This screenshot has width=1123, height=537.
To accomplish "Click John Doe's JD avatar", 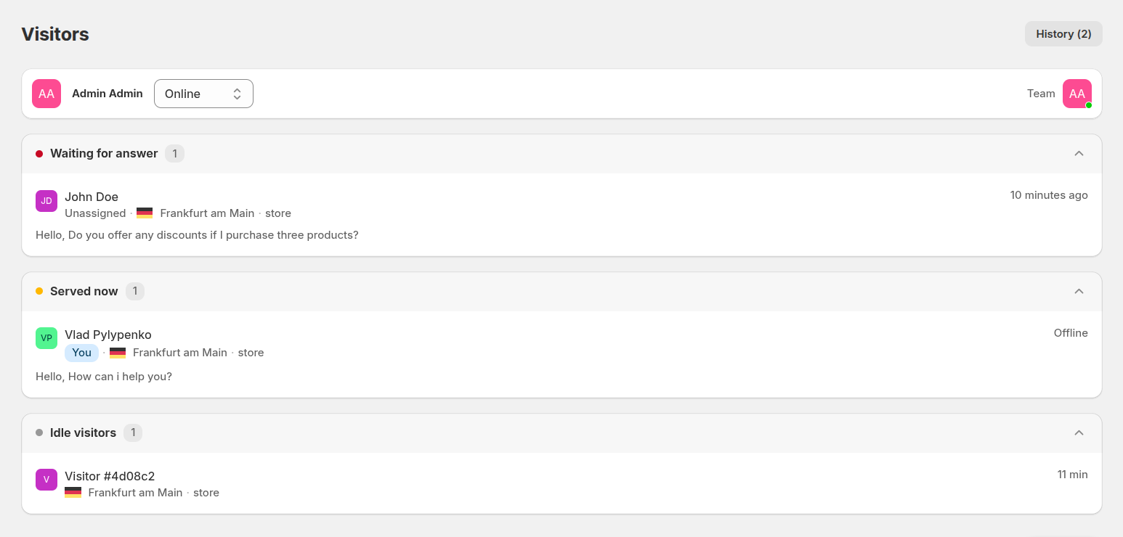I will (x=46, y=201).
